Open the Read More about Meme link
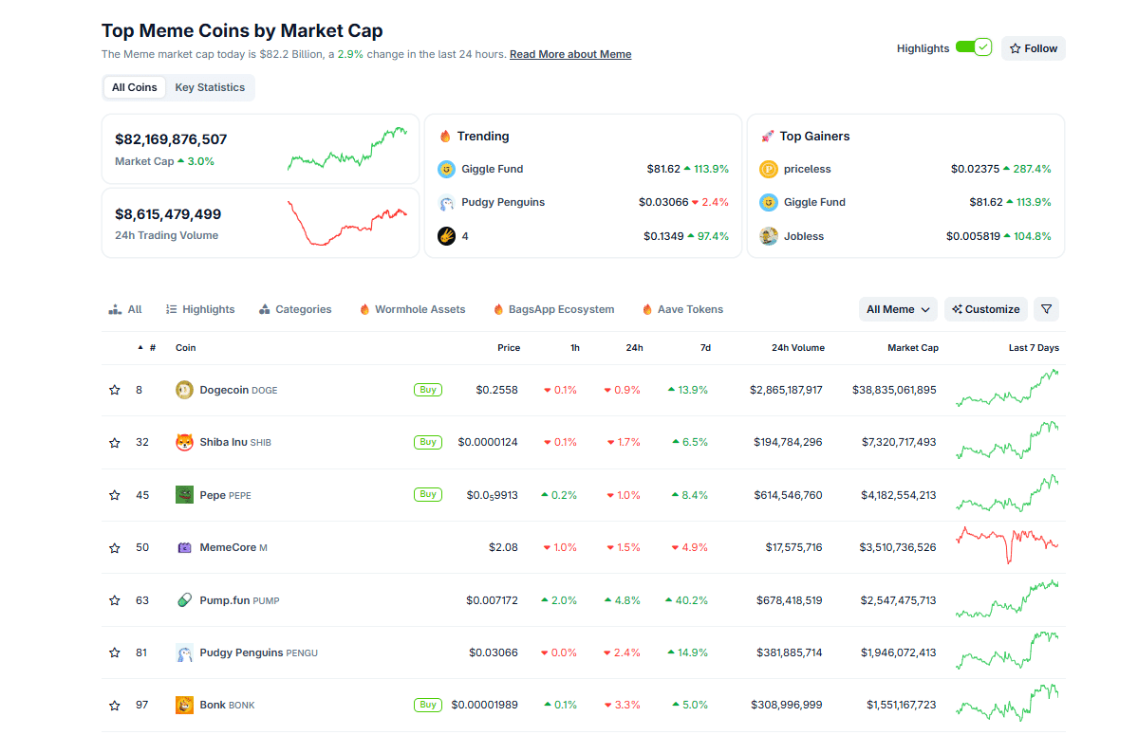Viewport: 1138px width, 735px height. 569,54
